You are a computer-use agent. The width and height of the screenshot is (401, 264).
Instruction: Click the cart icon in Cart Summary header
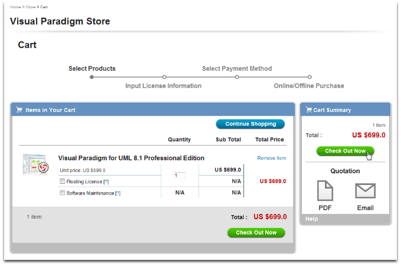[308, 110]
